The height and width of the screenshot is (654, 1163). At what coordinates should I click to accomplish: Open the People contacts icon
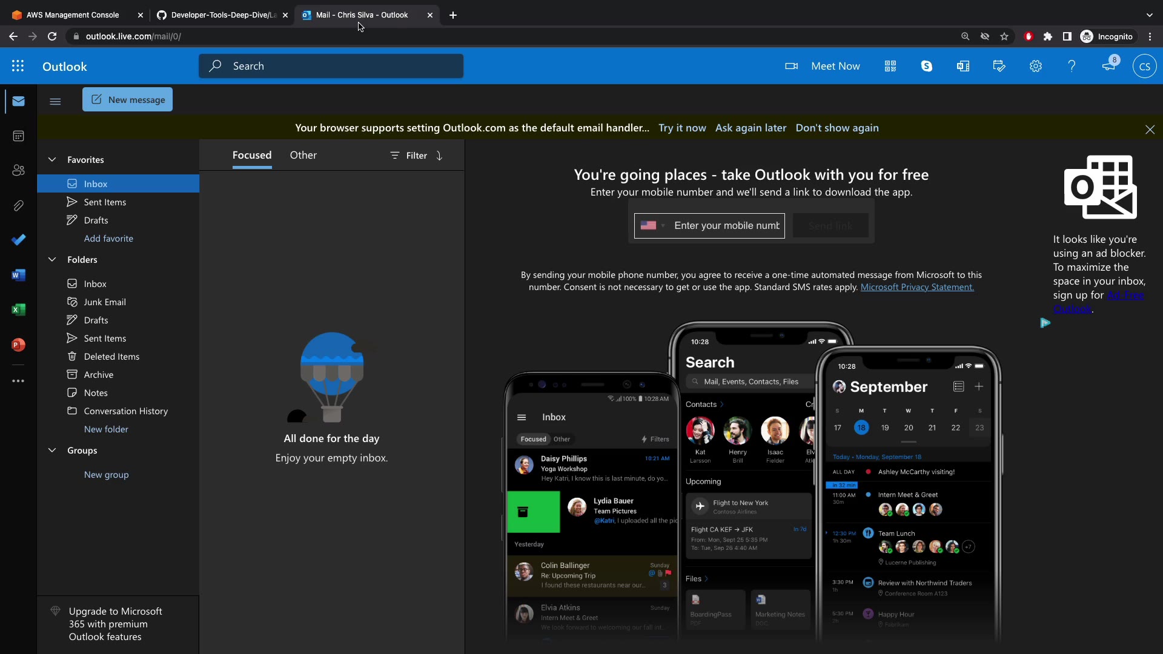click(x=18, y=171)
